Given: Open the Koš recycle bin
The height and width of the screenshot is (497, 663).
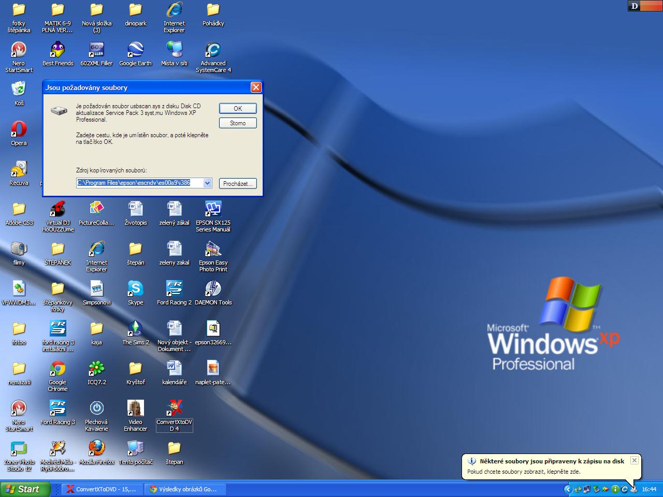Looking at the screenshot, I should point(19,93).
